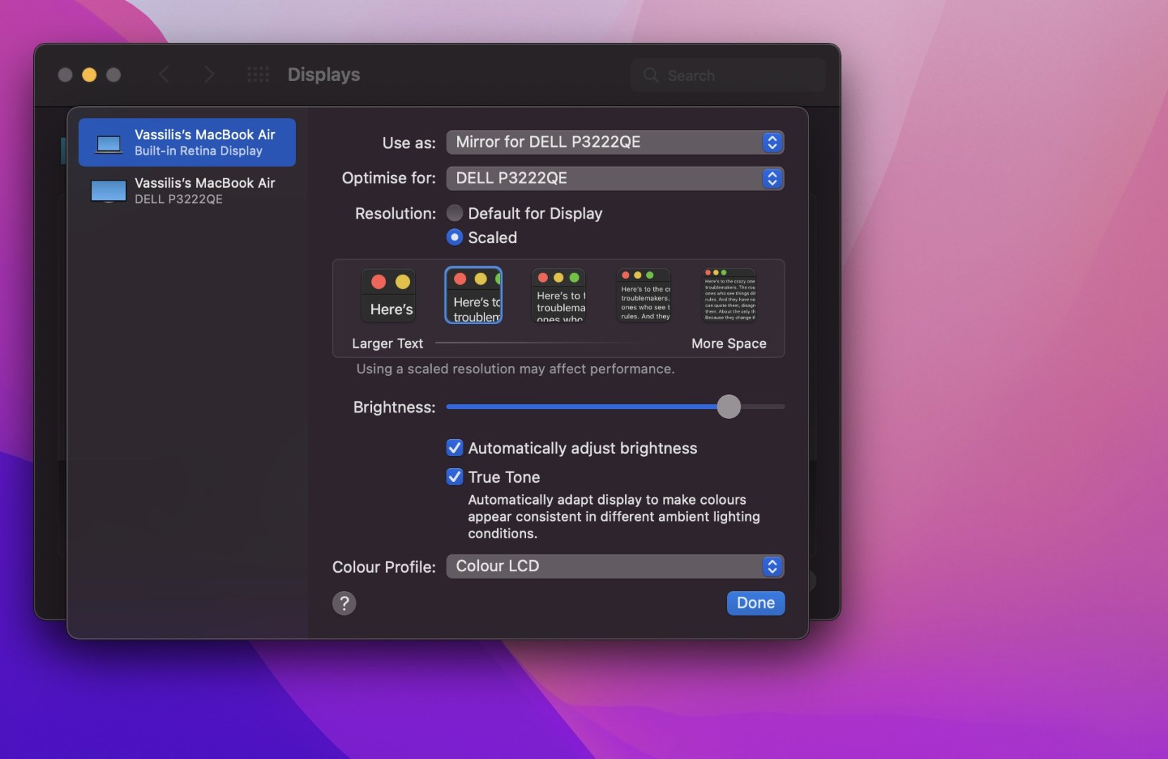Open help with the question mark button
Screen dimensions: 1168x759
(x=344, y=603)
